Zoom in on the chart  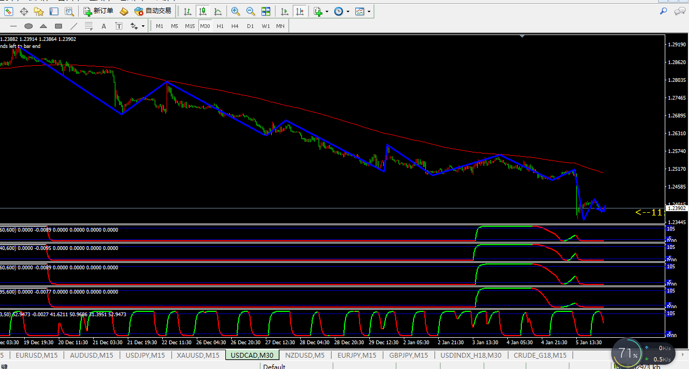(236, 11)
